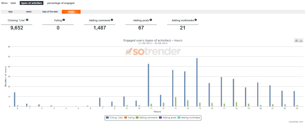Image resolution: width=307 pixels, height=125 pixels.
Task: Switch to the days tab
Action: [x=10, y=12]
